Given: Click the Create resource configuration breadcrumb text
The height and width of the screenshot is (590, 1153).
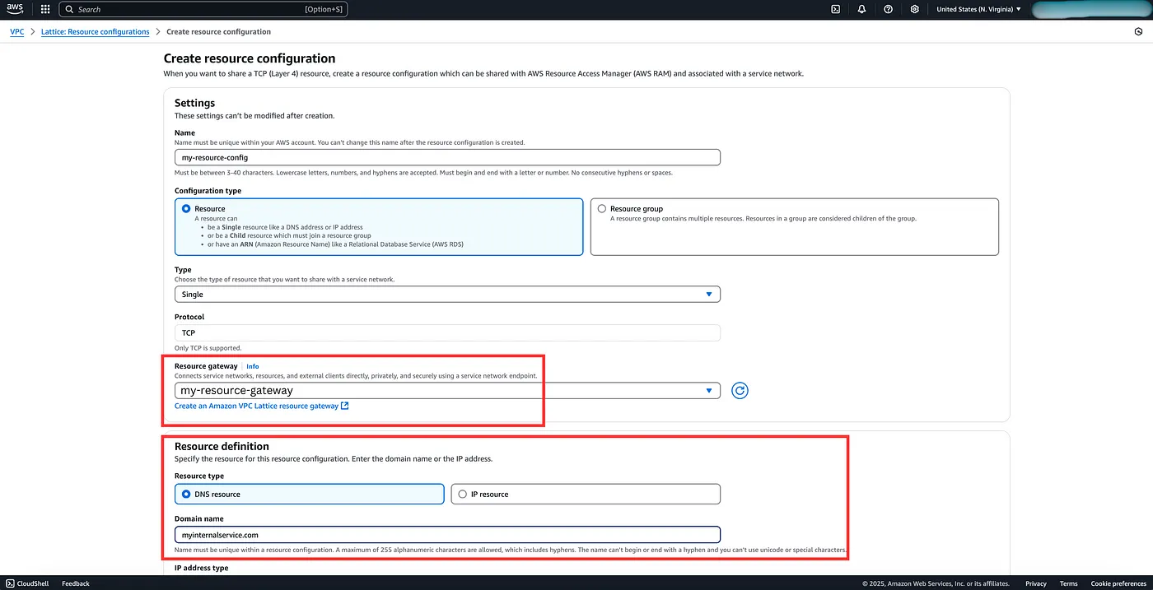Looking at the screenshot, I should pyautogui.click(x=218, y=31).
